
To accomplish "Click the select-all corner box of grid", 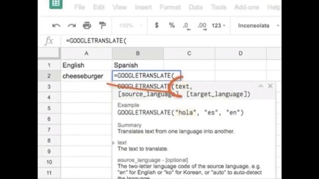I will pos(49,53).
